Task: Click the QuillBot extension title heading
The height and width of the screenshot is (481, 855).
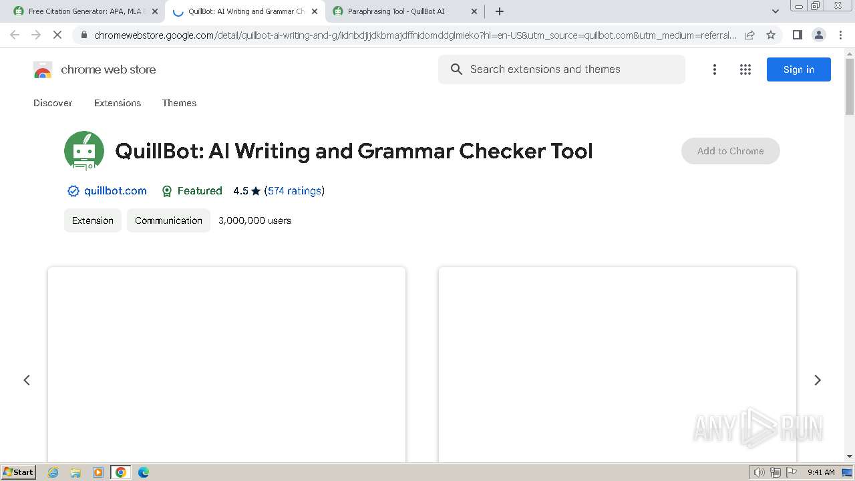Action: pos(354,151)
